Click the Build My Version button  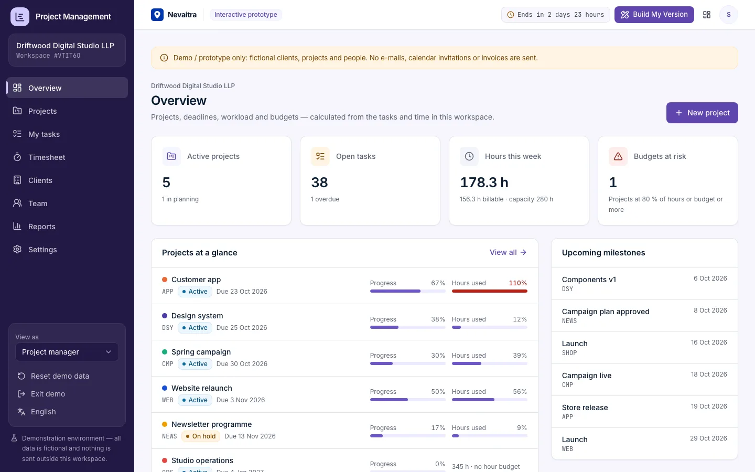(x=654, y=15)
